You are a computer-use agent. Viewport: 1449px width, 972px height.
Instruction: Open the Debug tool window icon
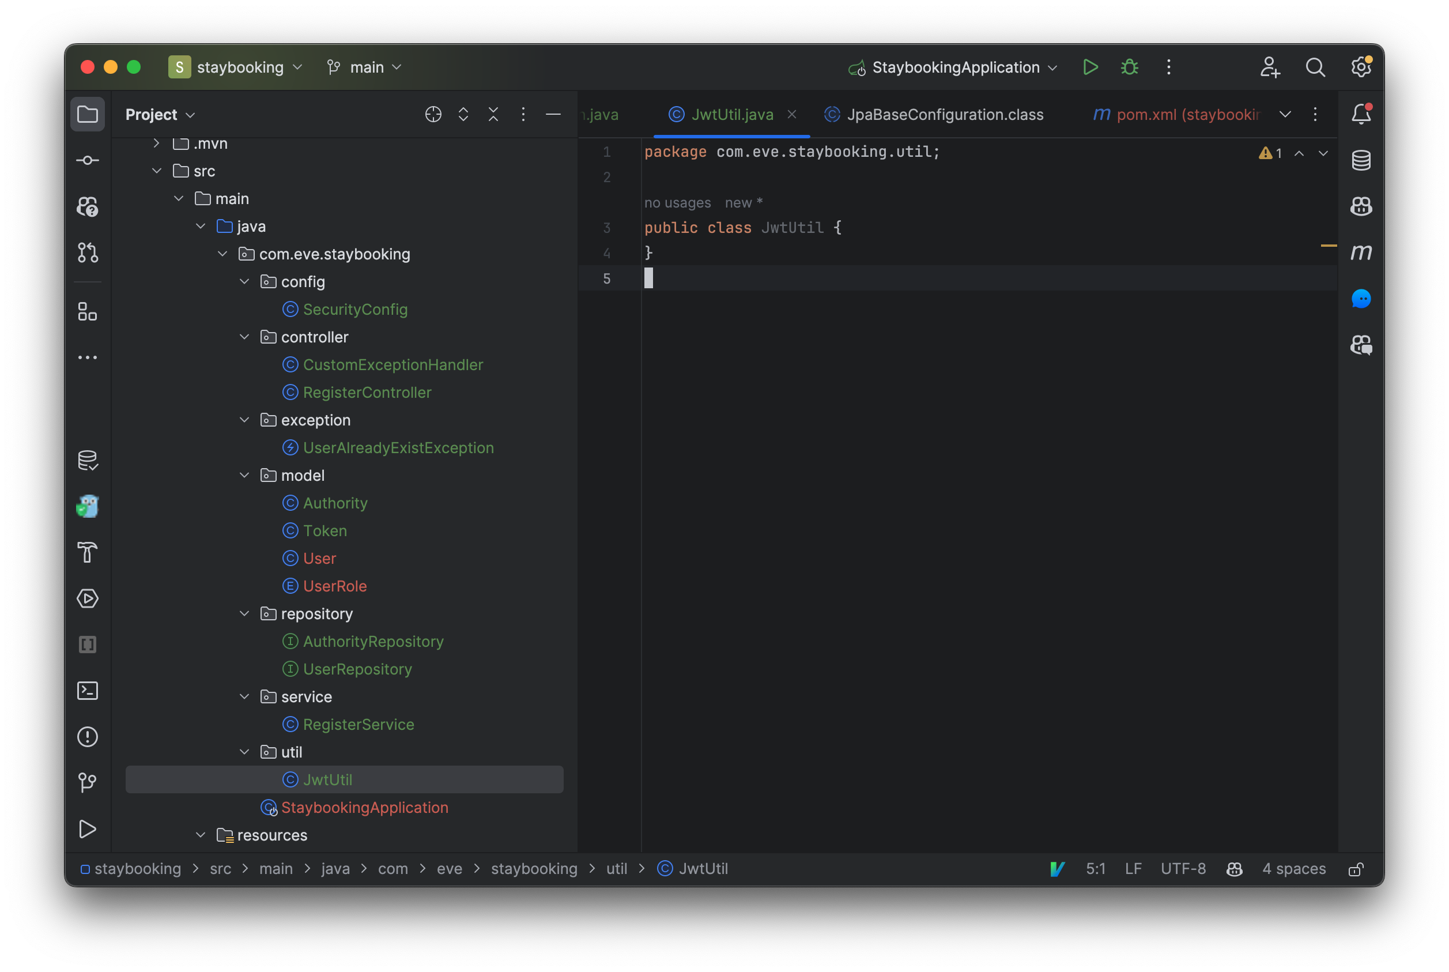[1129, 67]
